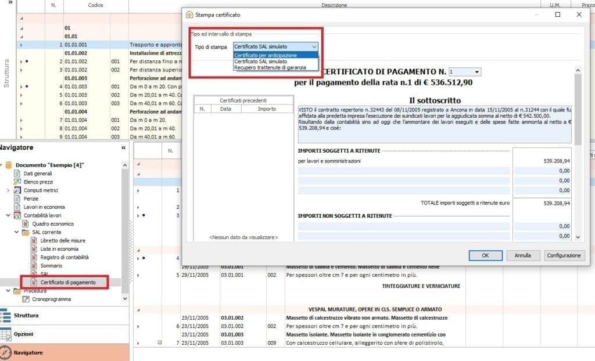
Task: Select 'Certificato per anticipazione' dropdown option
Action: pyautogui.click(x=275, y=55)
